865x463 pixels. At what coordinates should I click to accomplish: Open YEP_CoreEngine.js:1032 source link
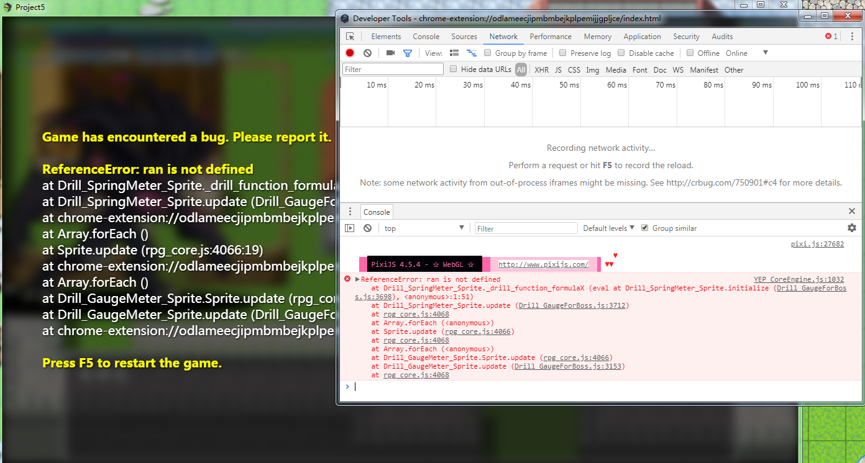click(x=799, y=279)
